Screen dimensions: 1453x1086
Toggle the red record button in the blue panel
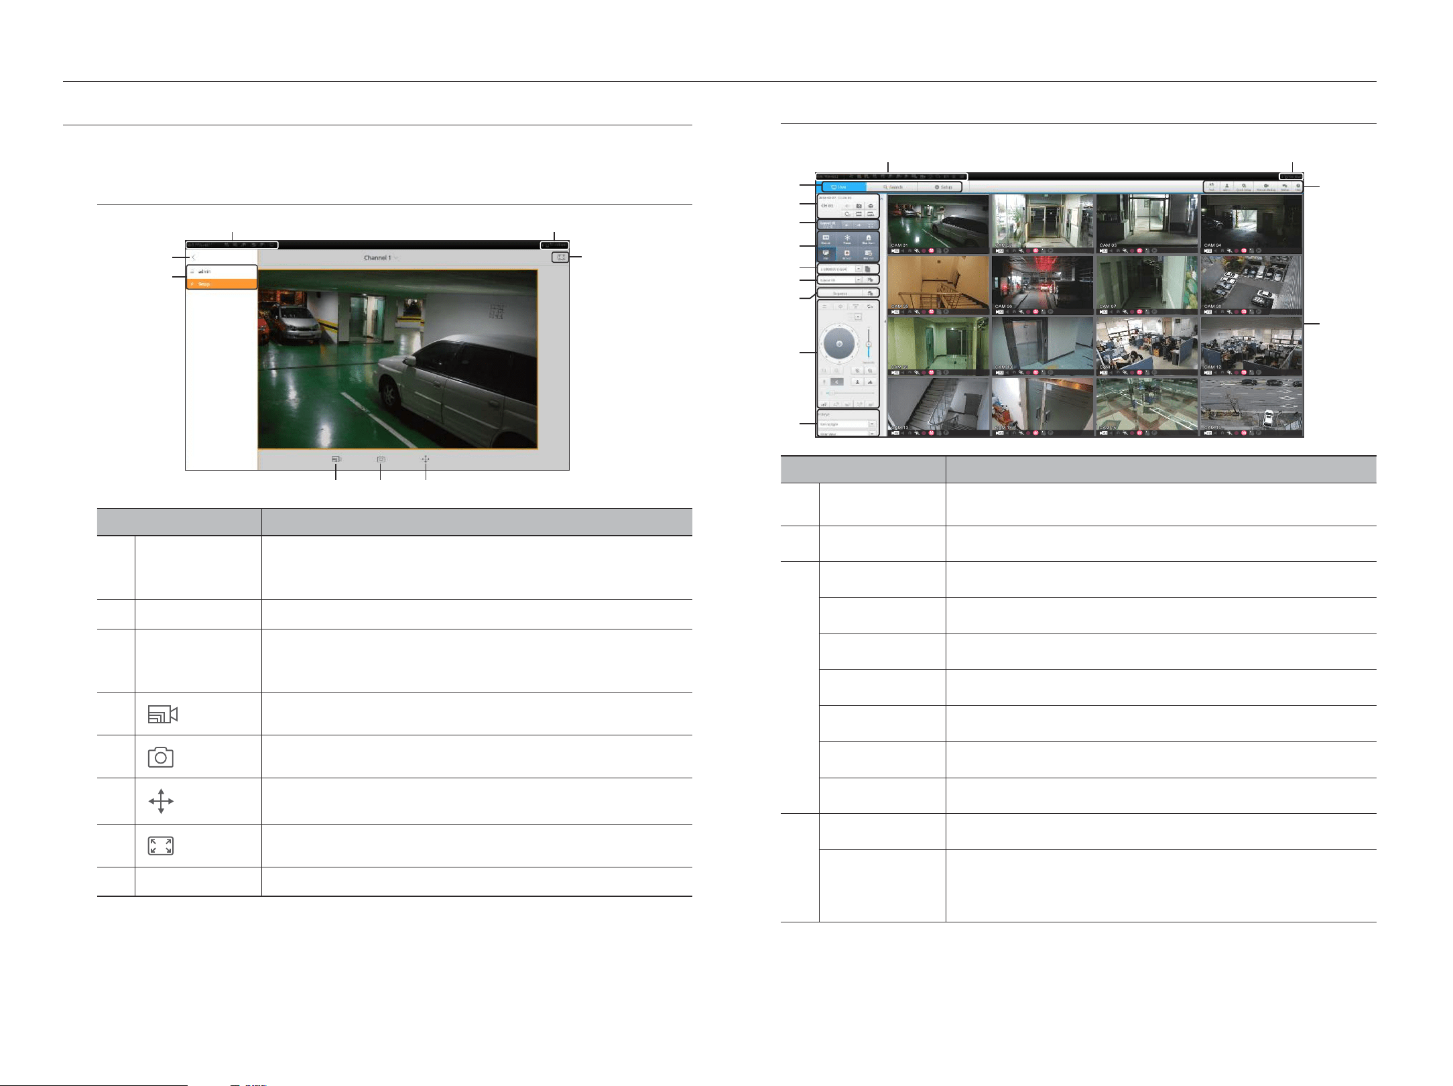[x=847, y=254]
